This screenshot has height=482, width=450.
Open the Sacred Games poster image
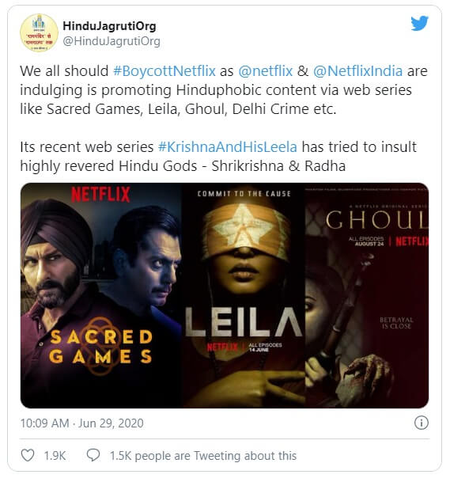[x=101, y=295]
